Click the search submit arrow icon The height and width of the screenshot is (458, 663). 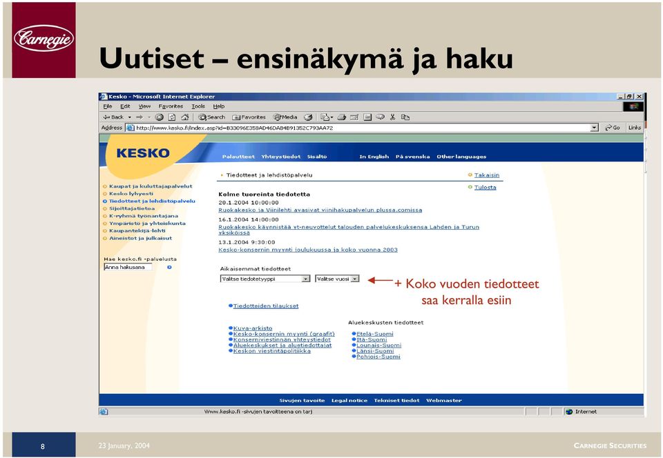pos(169,267)
